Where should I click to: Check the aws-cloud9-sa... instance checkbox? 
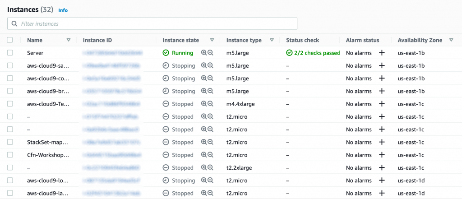point(10,65)
